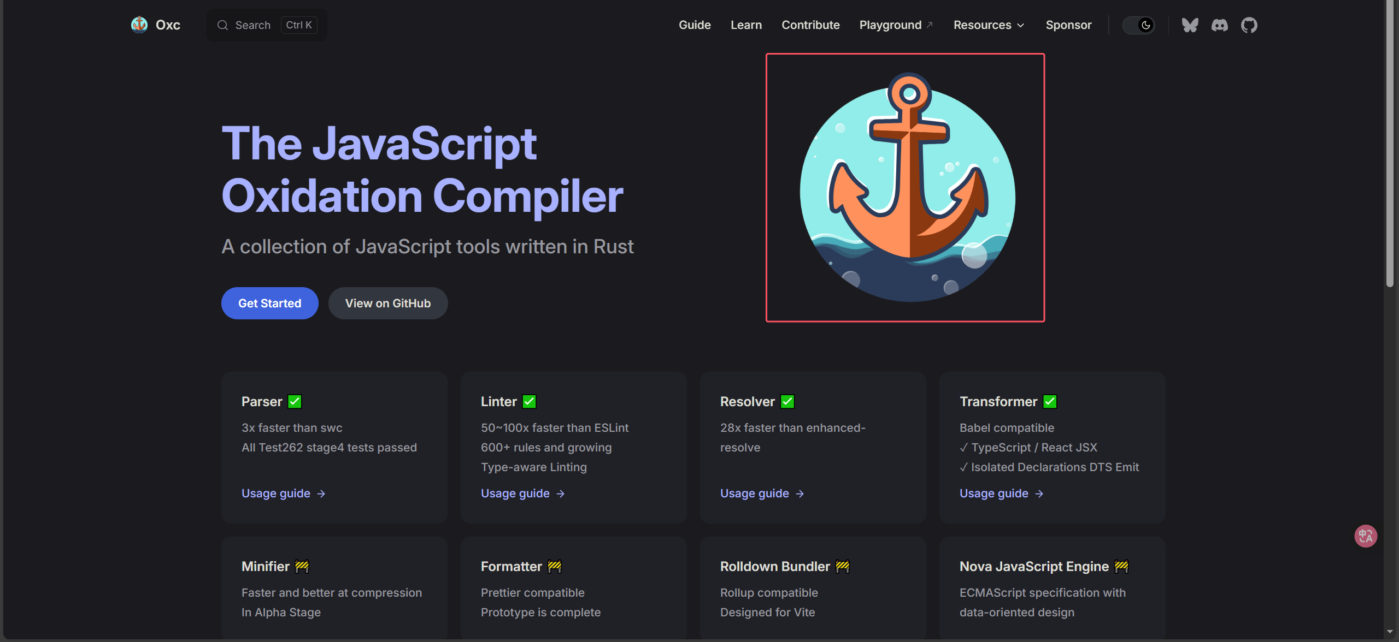Click the Get Started button
This screenshot has height=642, width=1399.
point(270,303)
